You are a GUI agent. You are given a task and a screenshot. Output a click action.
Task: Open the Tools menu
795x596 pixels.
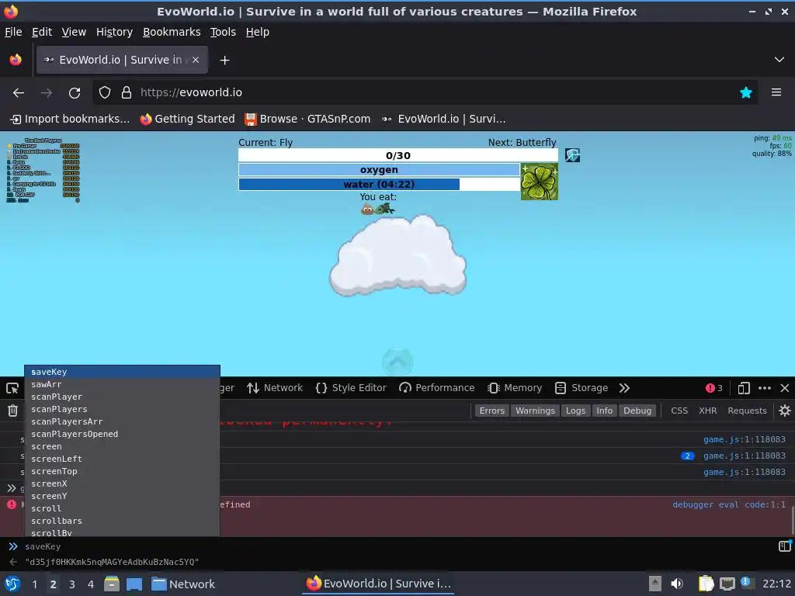pyautogui.click(x=223, y=32)
